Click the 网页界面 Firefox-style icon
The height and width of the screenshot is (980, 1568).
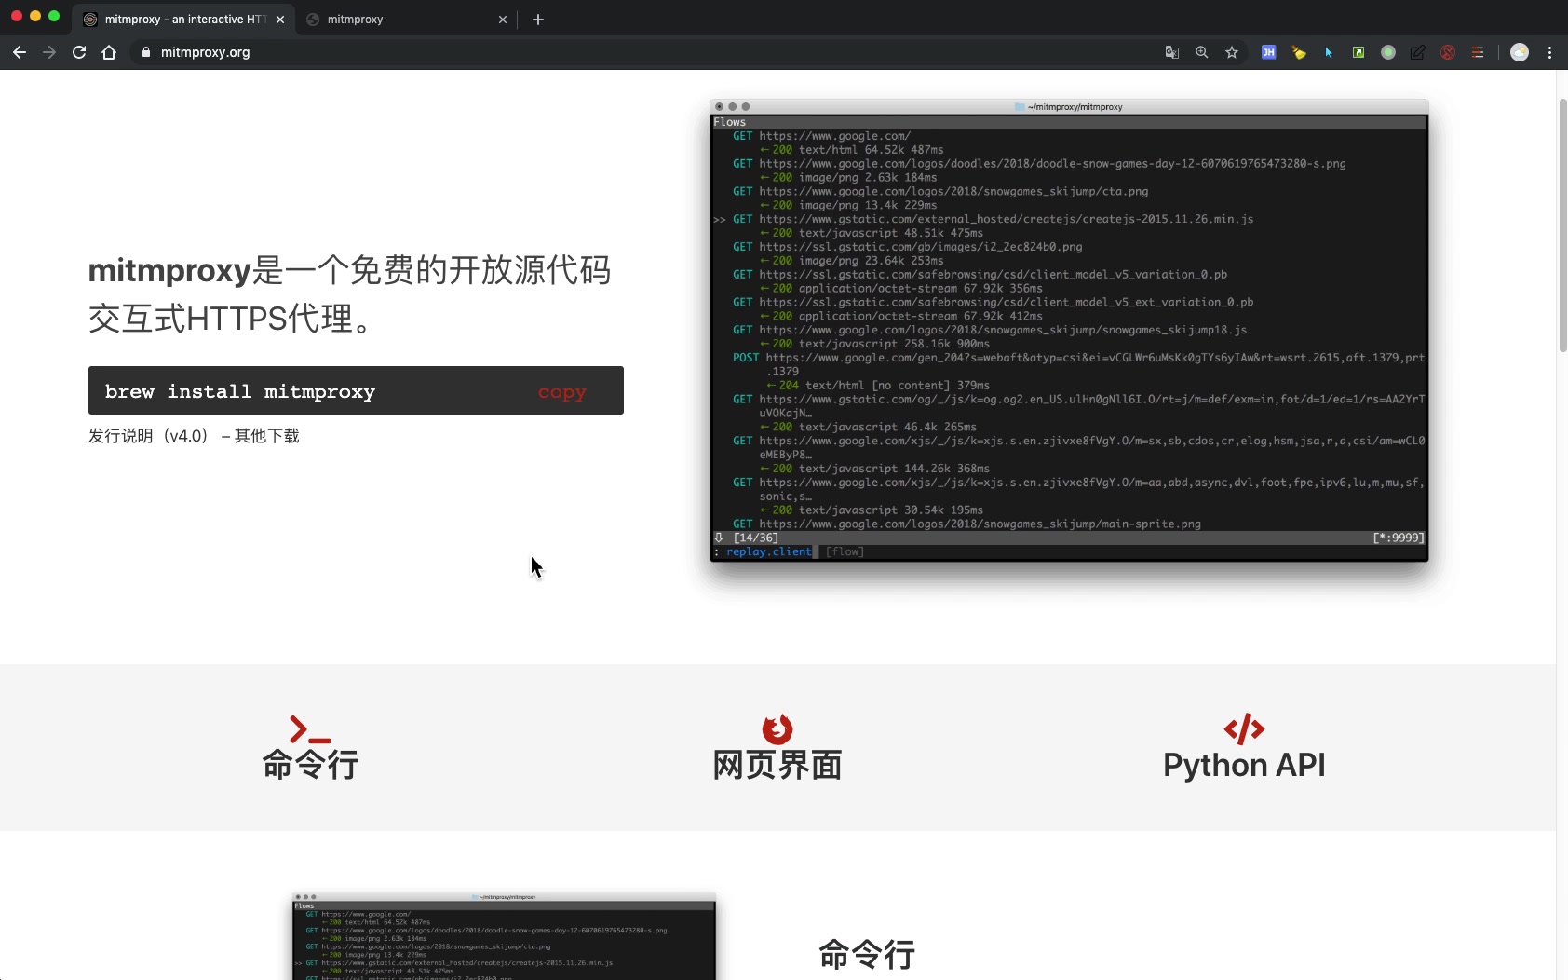777,729
